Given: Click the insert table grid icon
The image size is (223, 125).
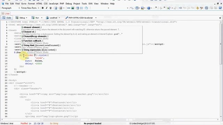Looking at the screenshot, I should (61, 8).
